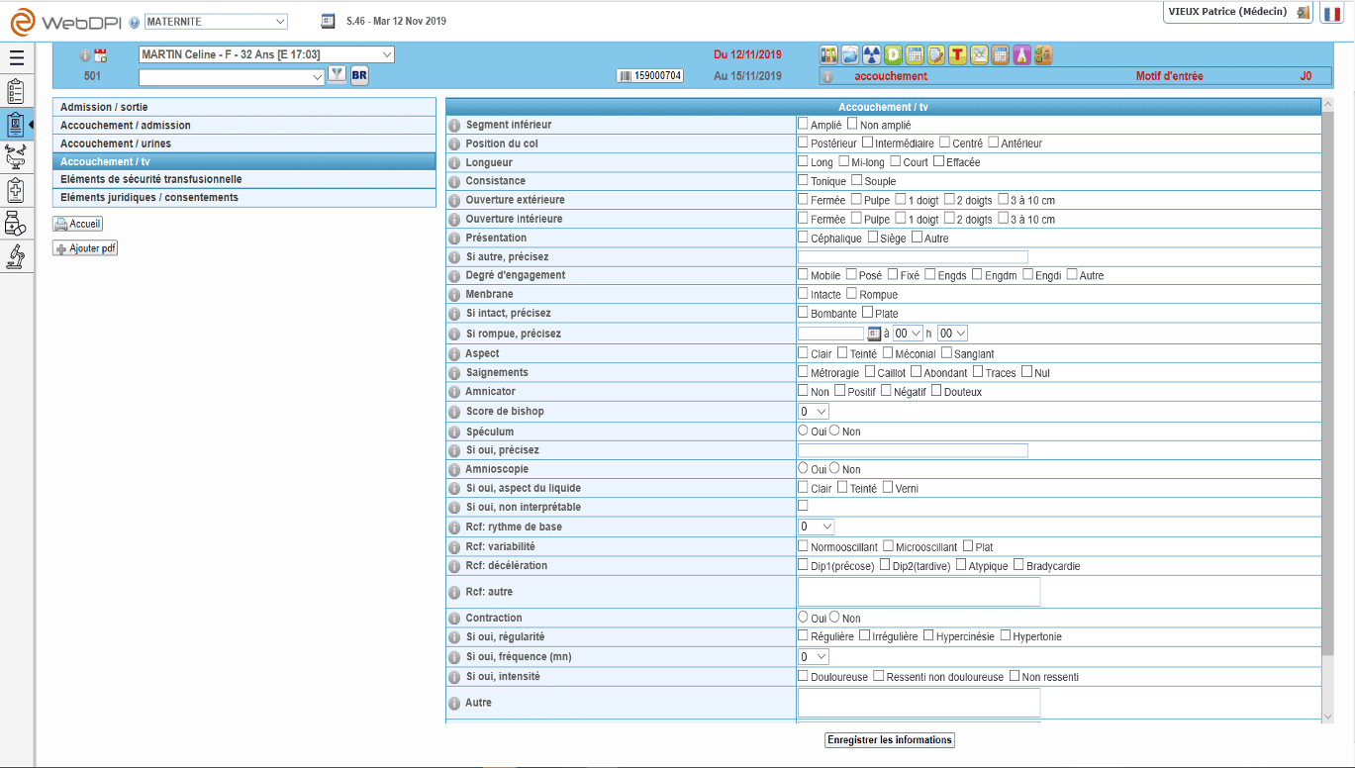The width and height of the screenshot is (1355, 768).
Task: Check Céphalique under Présentation
Action: tap(803, 238)
